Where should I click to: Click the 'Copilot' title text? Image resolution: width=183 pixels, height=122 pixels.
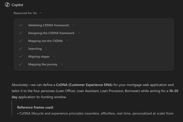pos(17,5)
